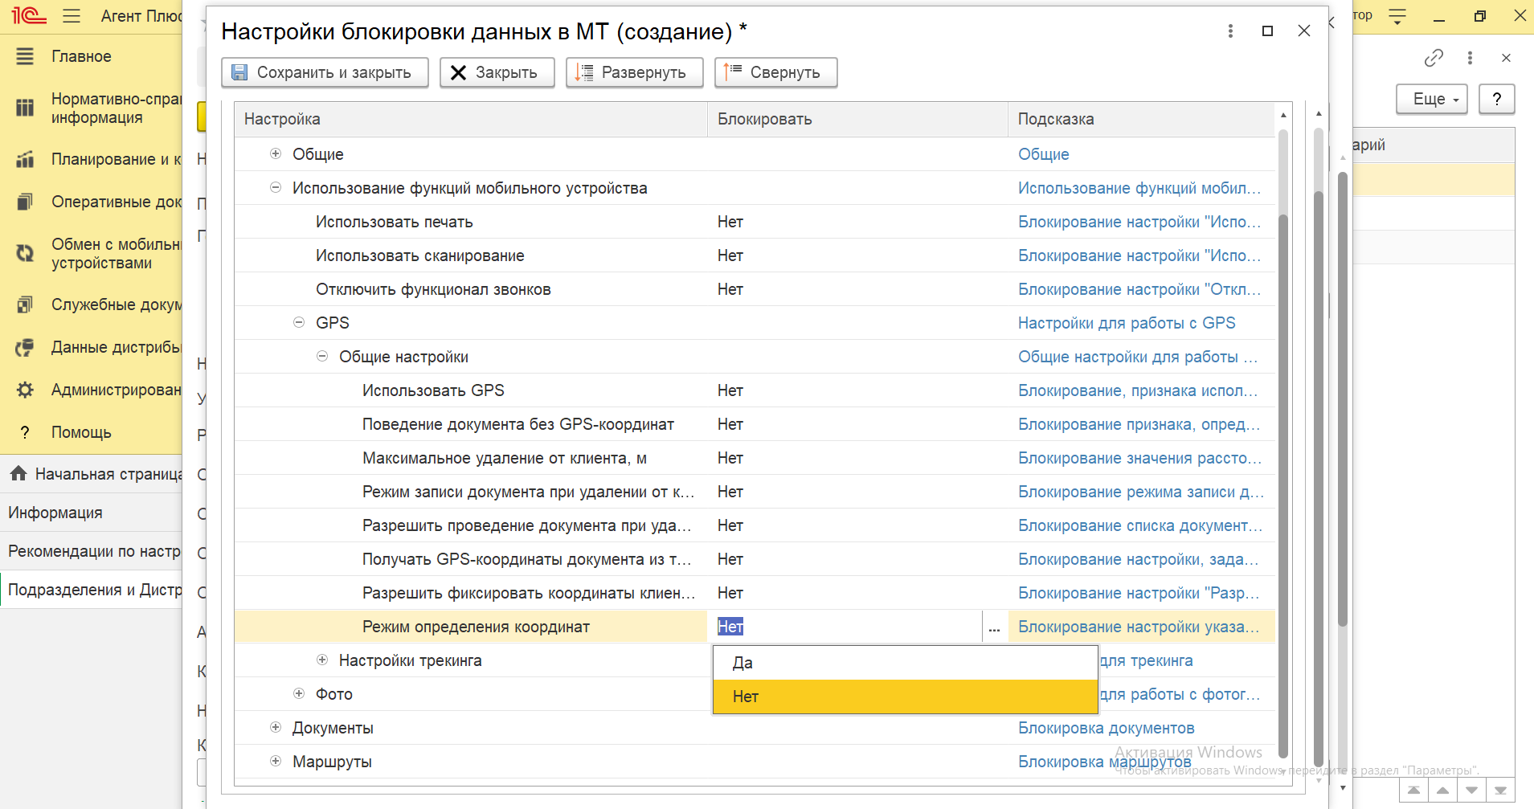Expand the Маршруты tree group
The image size is (1534, 809).
coord(276,761)
